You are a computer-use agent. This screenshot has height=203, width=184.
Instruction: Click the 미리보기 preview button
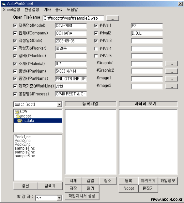click(x=148, y=180)
